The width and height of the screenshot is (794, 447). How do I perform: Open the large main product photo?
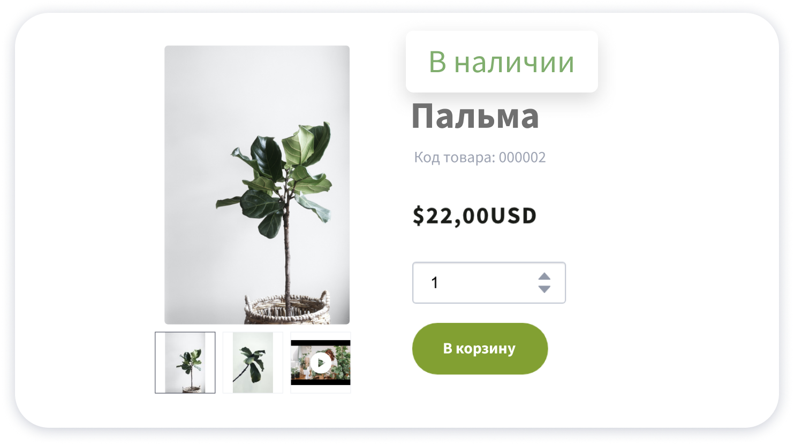point(257,185)
